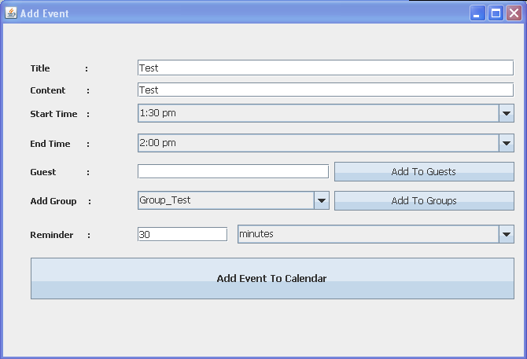Open the Add Group dropdown arrow
The height and width of the screenshot is (359, 527).
(321, 200)
